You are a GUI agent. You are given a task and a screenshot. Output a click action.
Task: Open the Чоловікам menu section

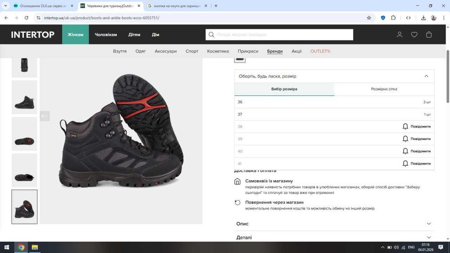coord(106,35)
